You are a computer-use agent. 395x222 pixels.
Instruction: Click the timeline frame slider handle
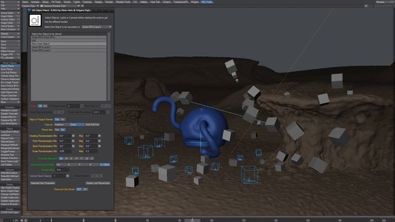(192, 220)
